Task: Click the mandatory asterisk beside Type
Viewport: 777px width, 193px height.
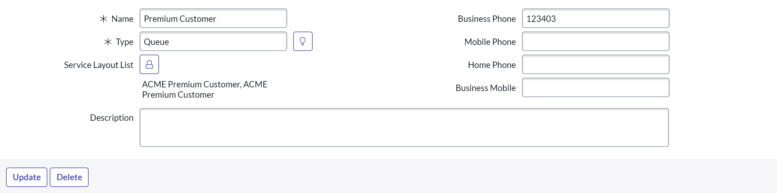Action: click(x=108, y=42)
